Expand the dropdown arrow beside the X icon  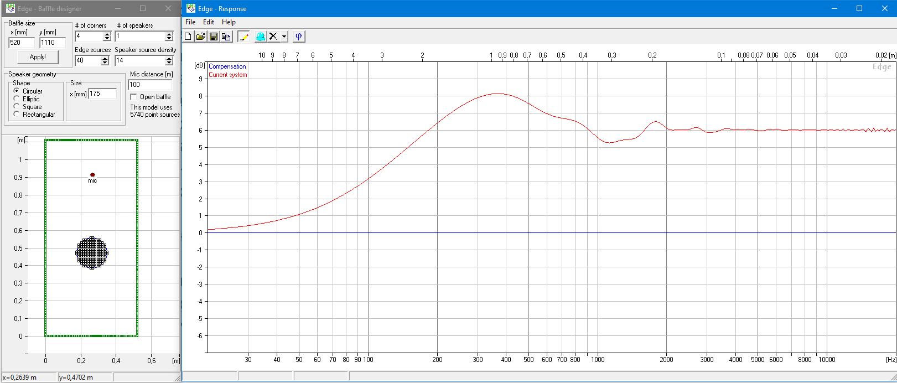pos(284,37)
